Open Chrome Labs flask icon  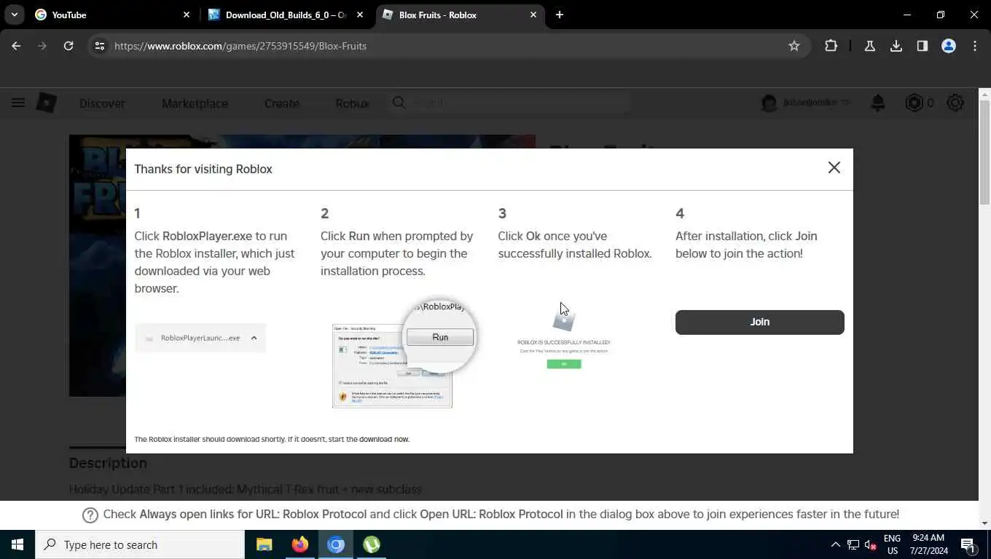pyautogui.click(x=869, y=46)
